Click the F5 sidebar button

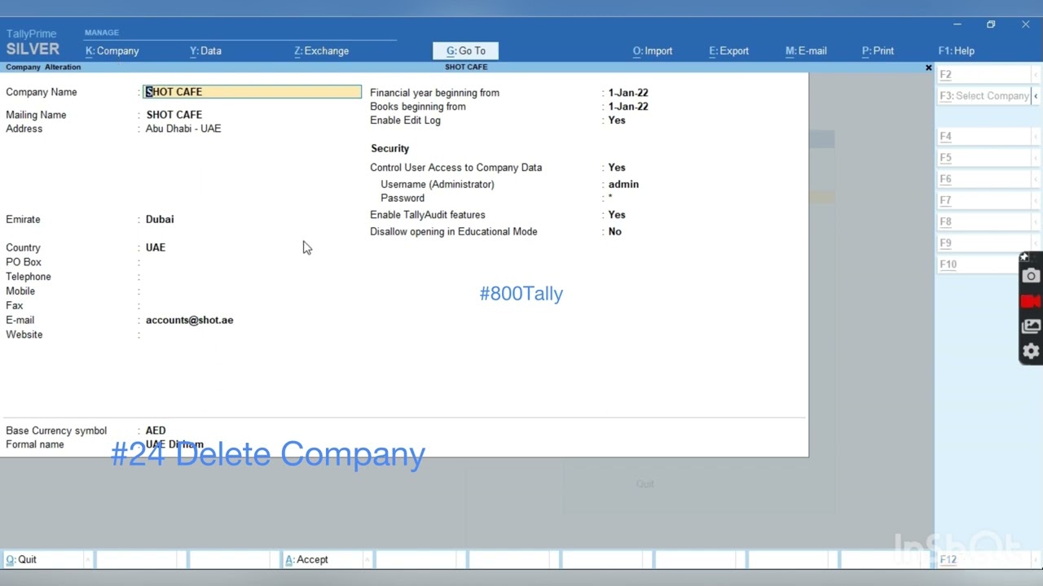point(989,158)
